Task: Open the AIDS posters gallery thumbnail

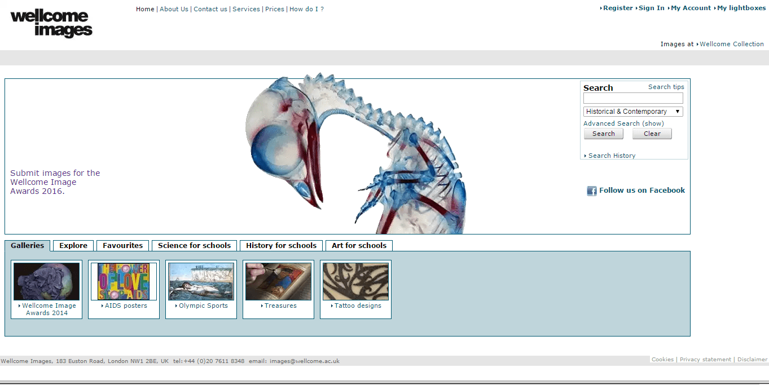Action: 124,282
